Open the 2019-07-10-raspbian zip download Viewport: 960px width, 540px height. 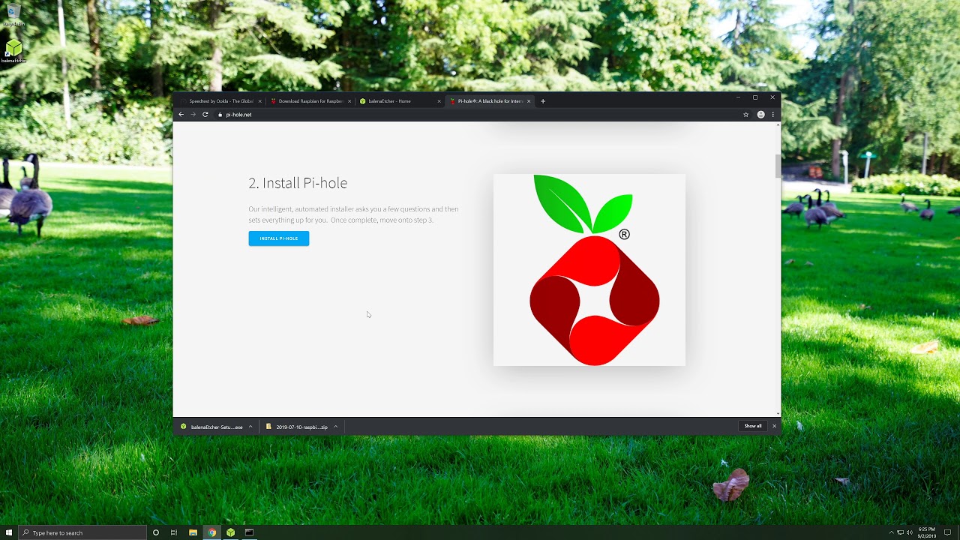point(297,427)
